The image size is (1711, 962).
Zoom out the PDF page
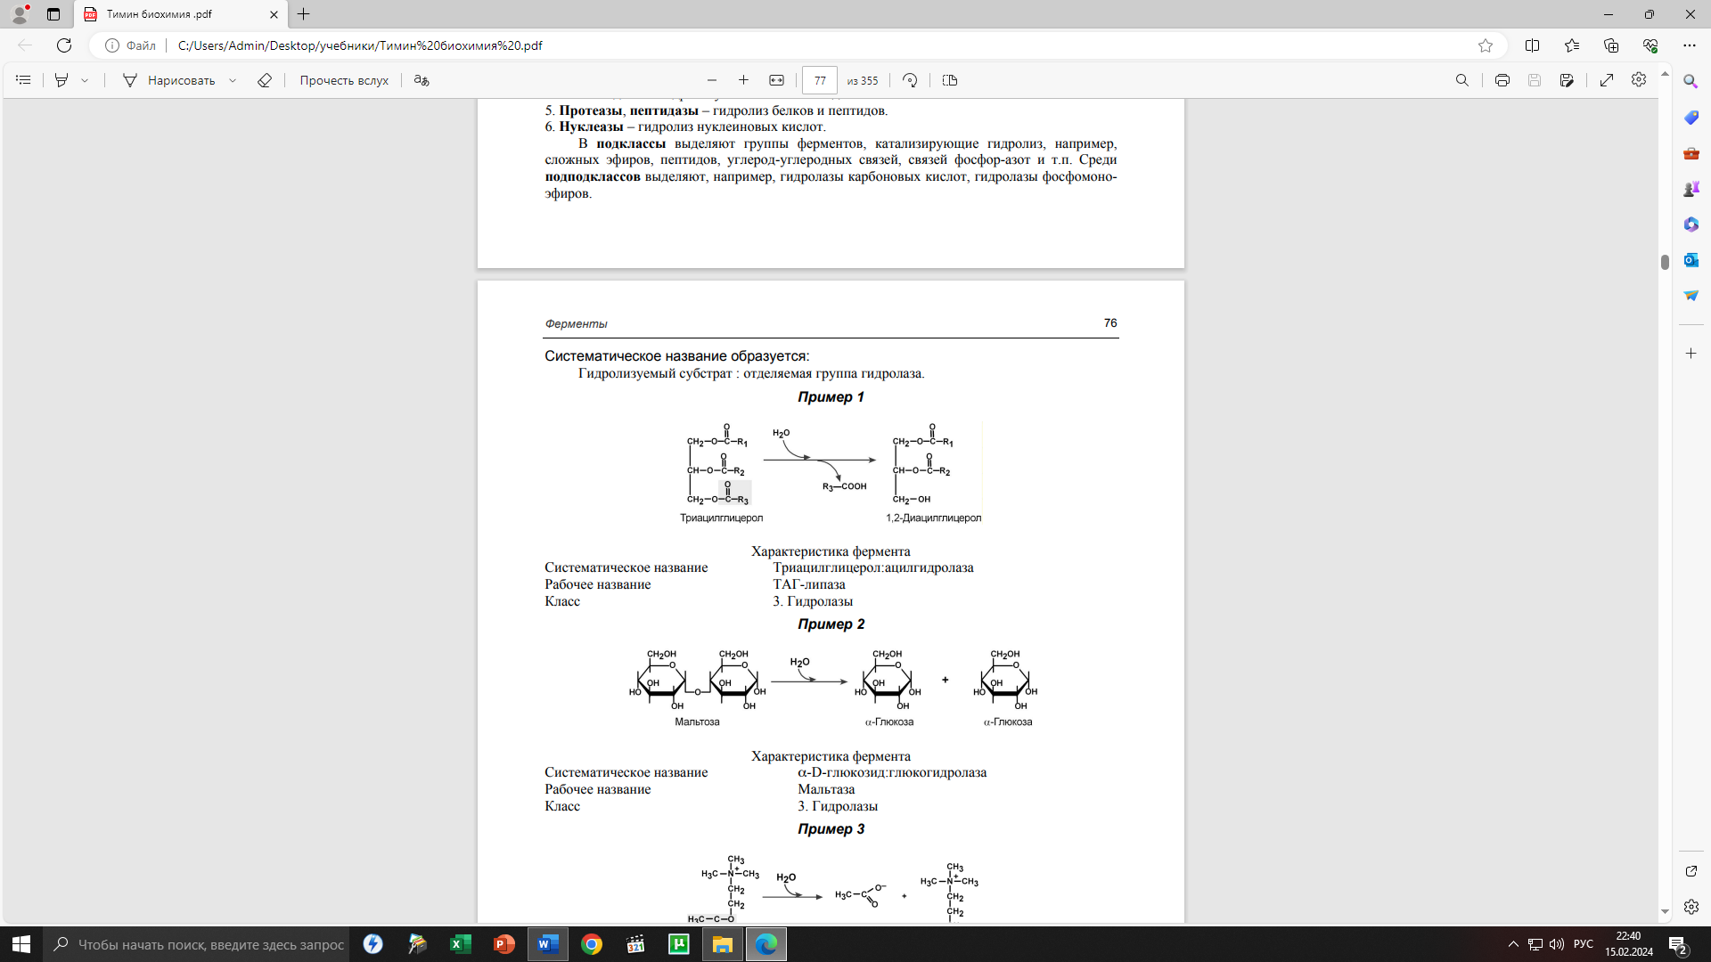(x=711, y=80)
